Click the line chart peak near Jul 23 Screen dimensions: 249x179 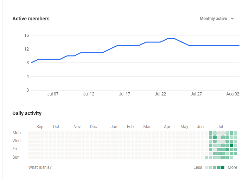[171, 39]
